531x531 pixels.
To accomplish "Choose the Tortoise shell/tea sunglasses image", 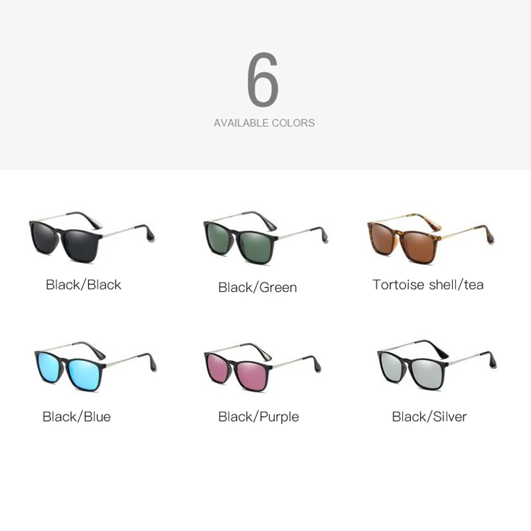I will click(x=431, y=238).
